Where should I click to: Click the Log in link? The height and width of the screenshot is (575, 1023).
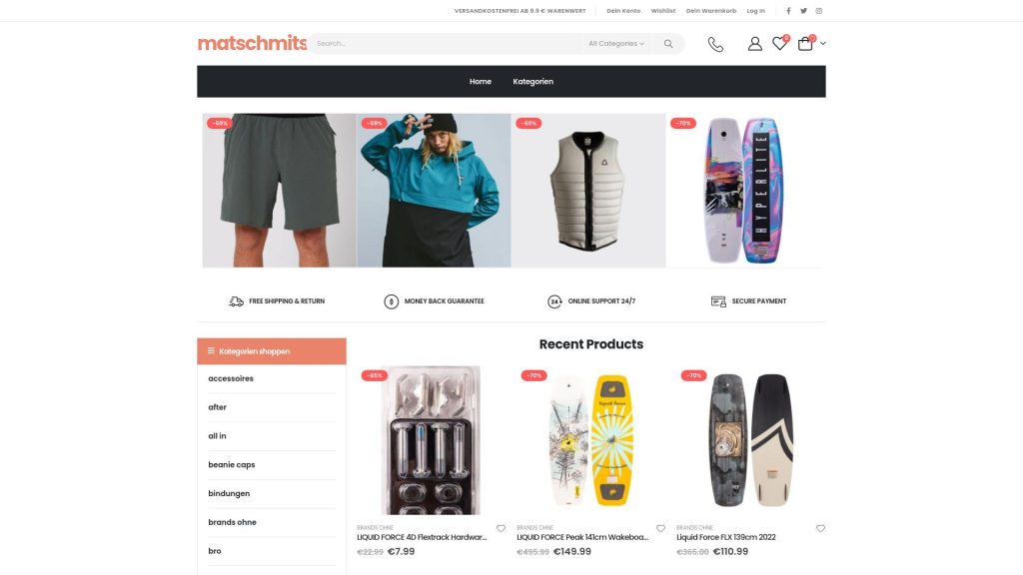pyautogui.click(x=755, y=10)
